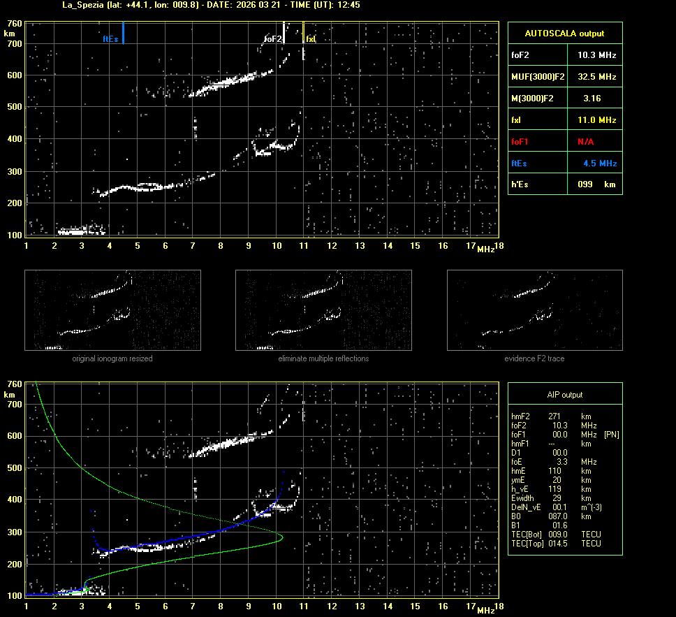This screenshot has width=676, height=617.
Task: Click the M(3000)F2 value 3.16
Action: [591, 99]
